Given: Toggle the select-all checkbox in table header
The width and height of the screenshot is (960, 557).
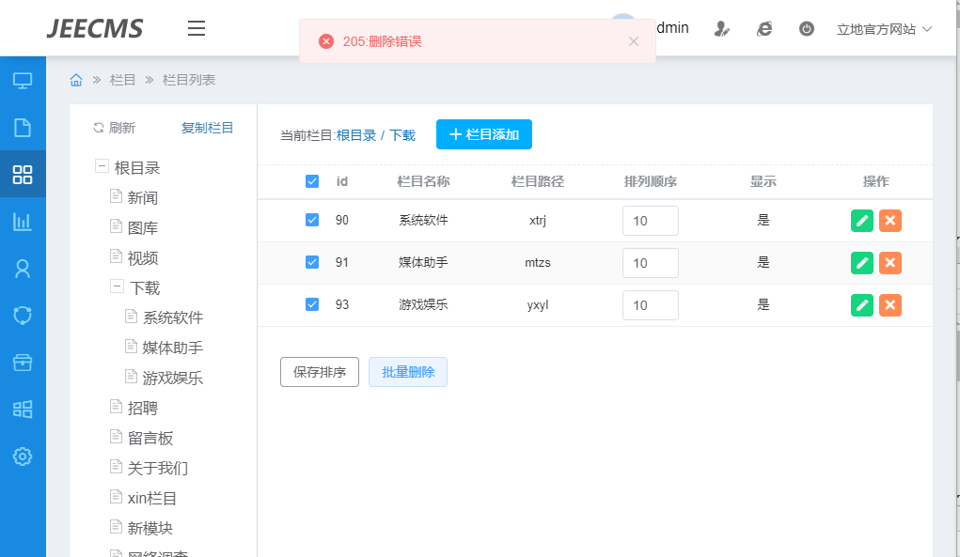Looking at the screenshot, I should 312,181.
